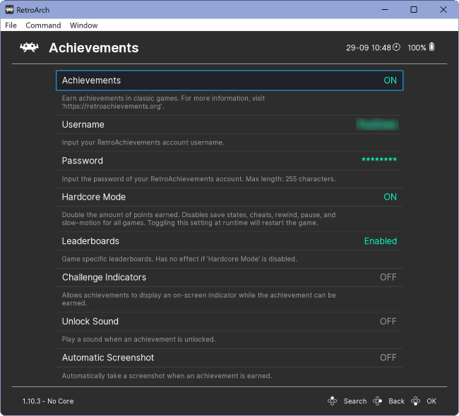
Task: Click 'Input your RetroAchievements account username' text
Action: pyautogui.click(x=143, y=142)
